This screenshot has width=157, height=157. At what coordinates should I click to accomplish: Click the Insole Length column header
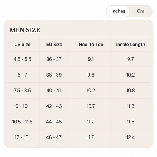[131, 45]
